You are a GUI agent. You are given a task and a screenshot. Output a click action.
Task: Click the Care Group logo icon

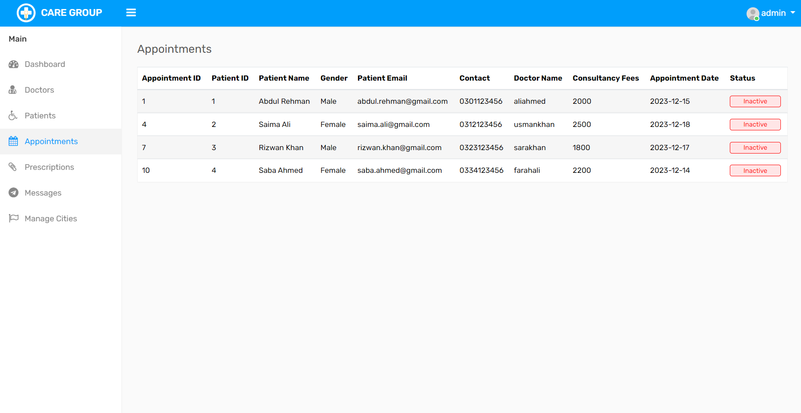[26, 13]
